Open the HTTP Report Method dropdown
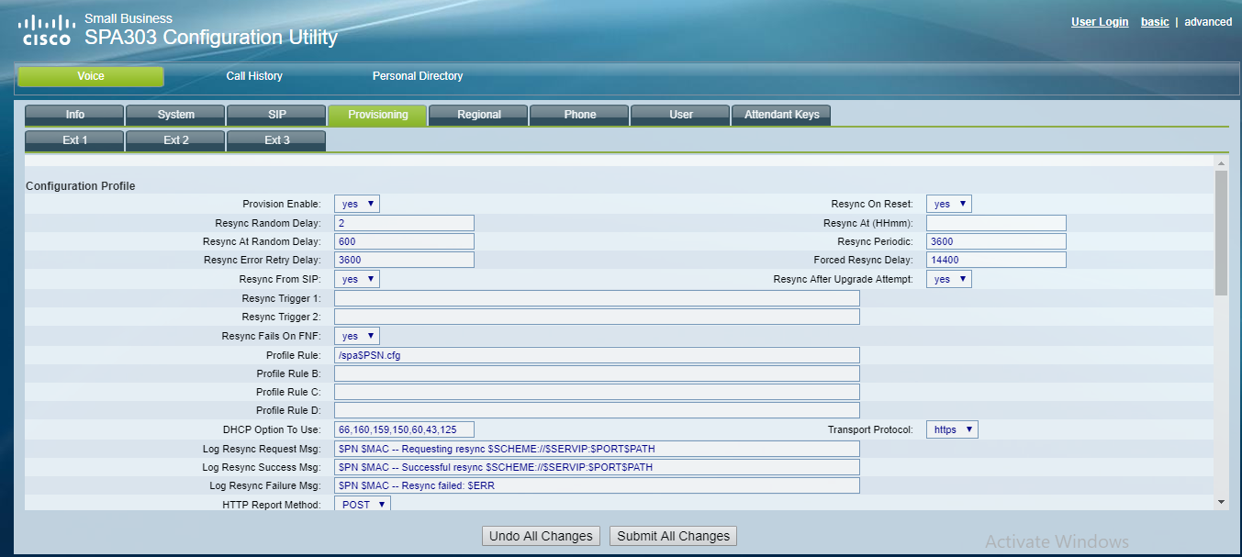This screenshot has height=557, width=1242. pyautogui.click(x=363, y=505)
